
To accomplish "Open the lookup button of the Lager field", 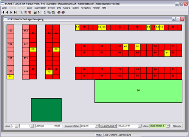I will coord(16,126).
